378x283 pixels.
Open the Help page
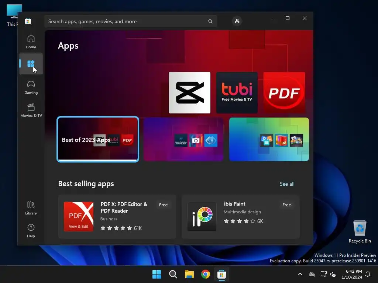point(31,231)
